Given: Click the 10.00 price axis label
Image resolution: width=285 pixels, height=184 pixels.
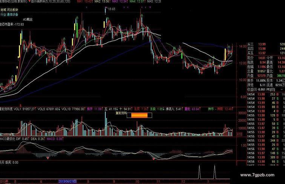Looking at the screenshot, I should coord(242,80).
